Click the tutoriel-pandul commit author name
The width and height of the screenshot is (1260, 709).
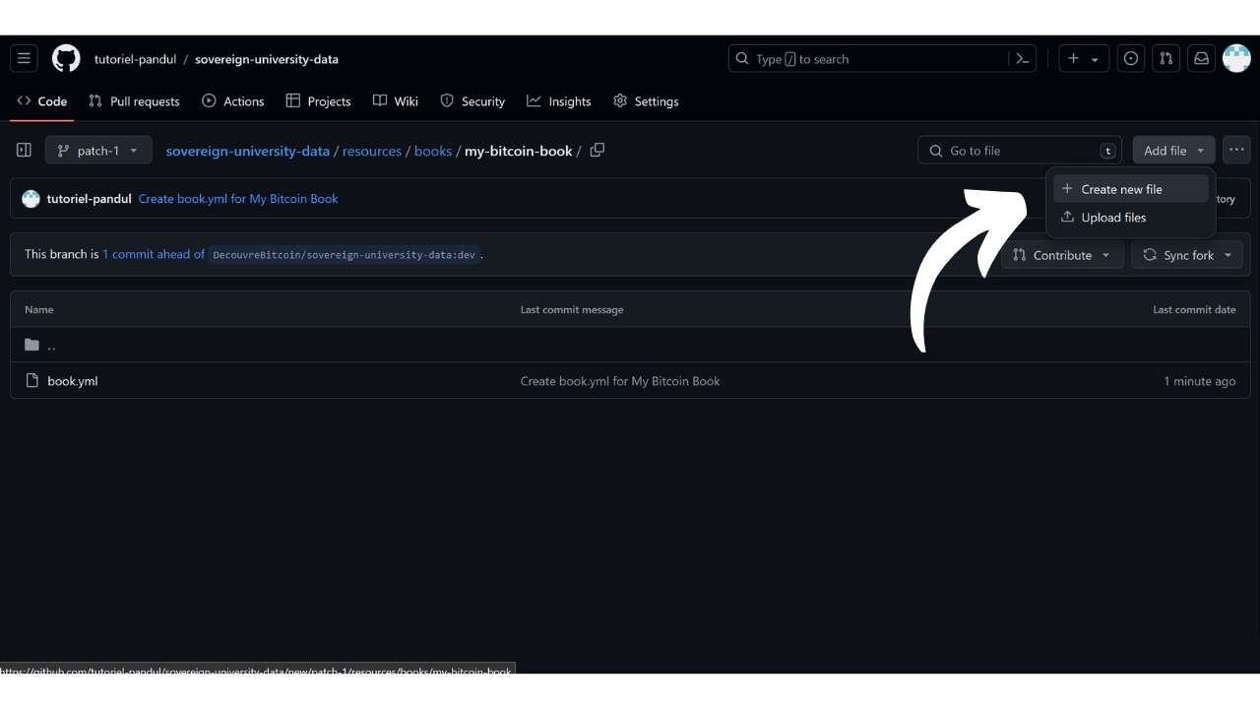coord(89,199)
